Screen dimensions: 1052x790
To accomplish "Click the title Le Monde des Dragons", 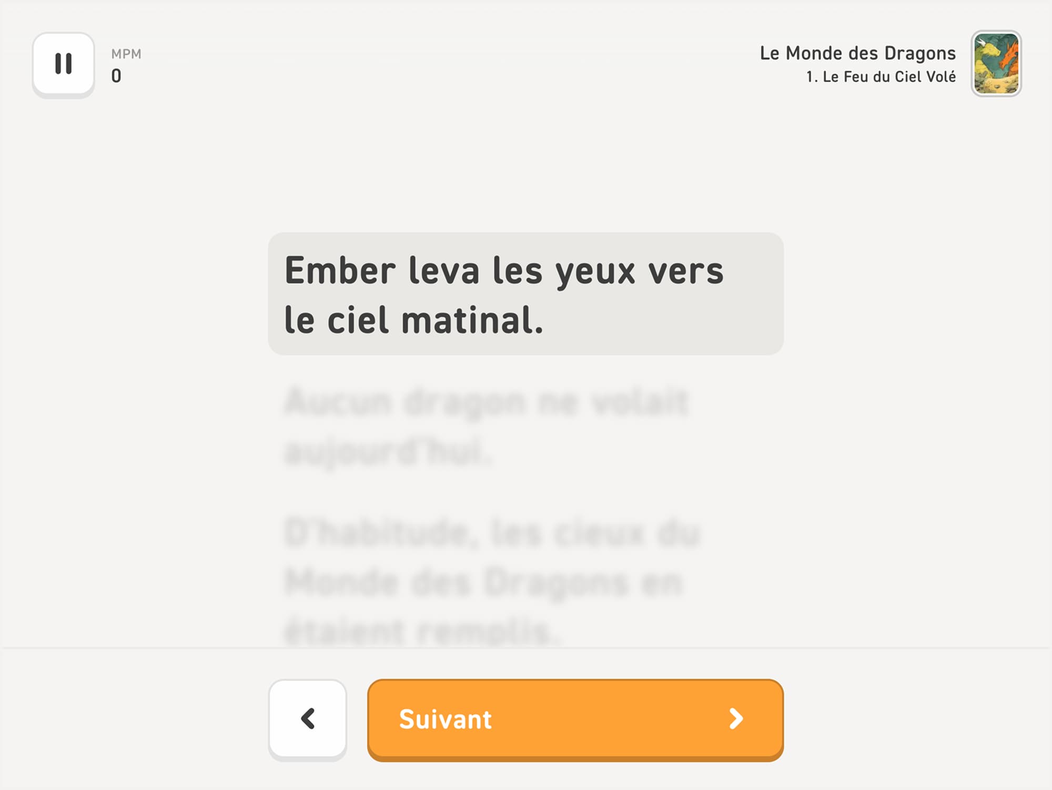I will pos(858,53).
